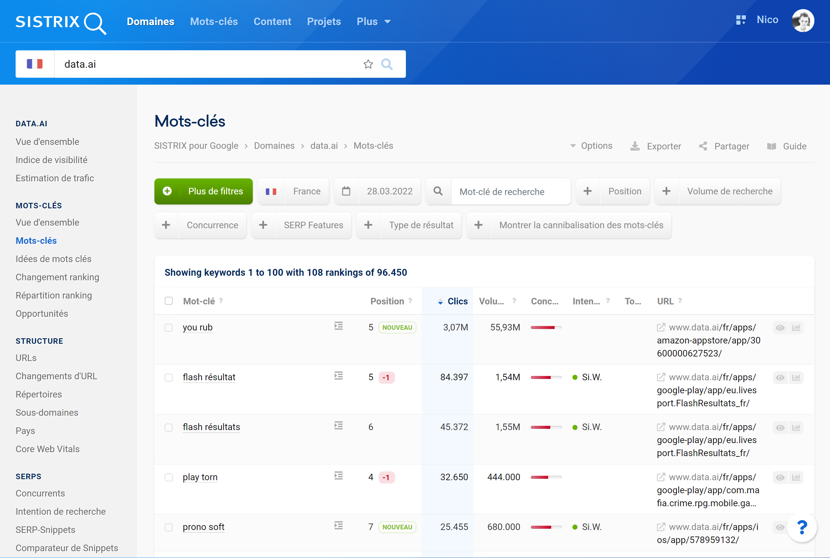Viewport: 830px width, 558px height.
Task: Toggle eye icon for 'you rub' row
Action: pos(780,328)
